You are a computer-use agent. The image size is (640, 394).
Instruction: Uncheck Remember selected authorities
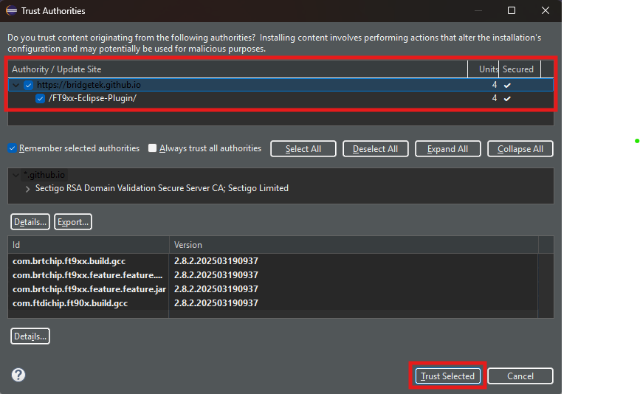click(13, 148)
